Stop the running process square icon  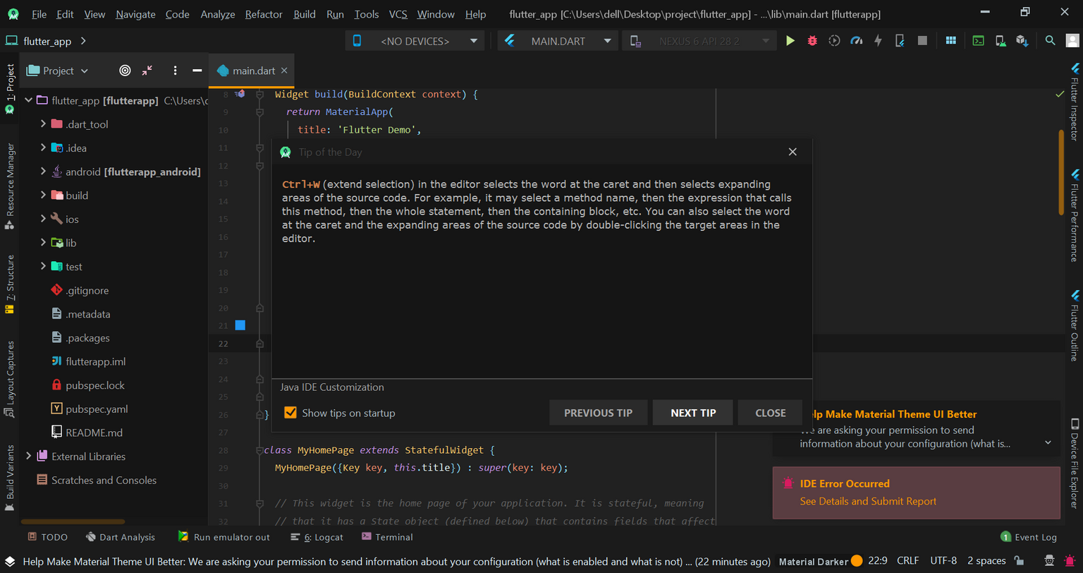coord(922,41)
